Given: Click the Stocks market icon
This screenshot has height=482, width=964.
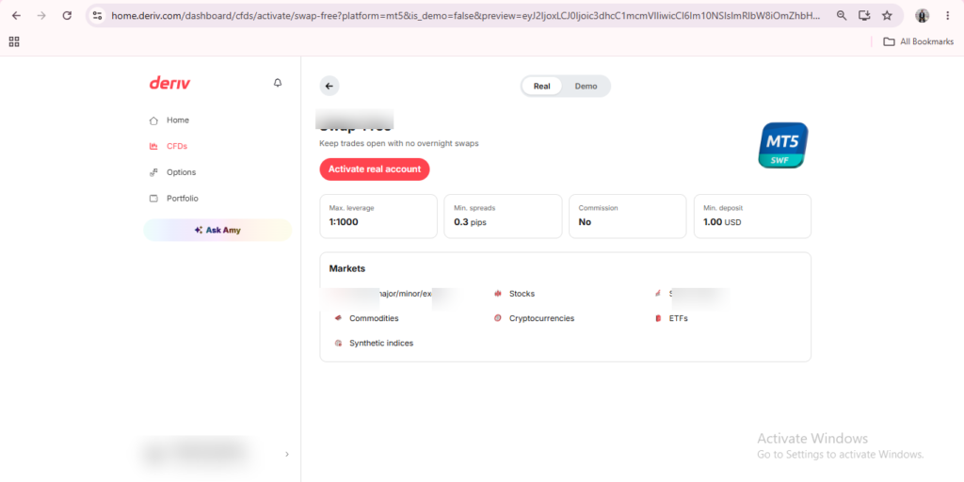Looking at the screenshot, I should click(x=498, y=294).
